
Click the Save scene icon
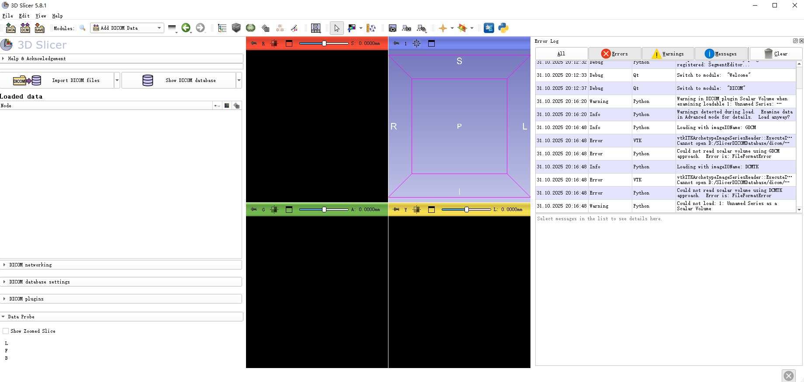click(x=40, y=28)
